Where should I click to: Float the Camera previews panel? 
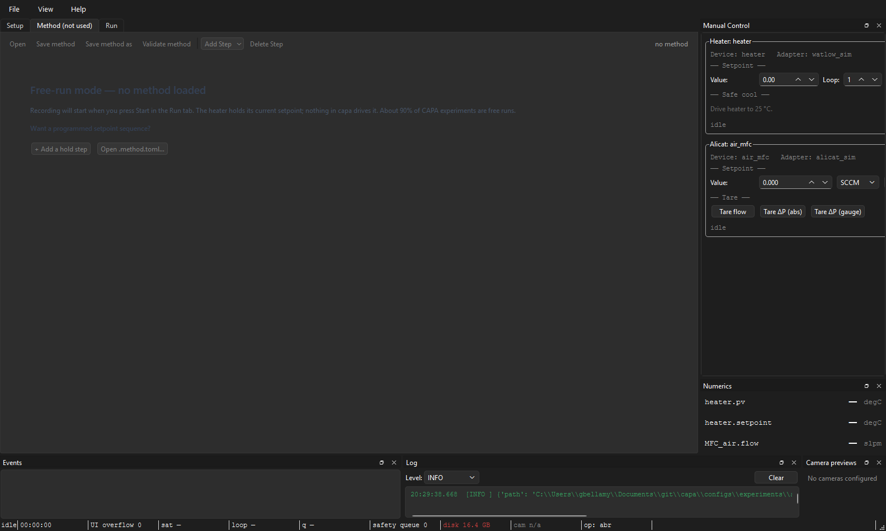[866, 463]
